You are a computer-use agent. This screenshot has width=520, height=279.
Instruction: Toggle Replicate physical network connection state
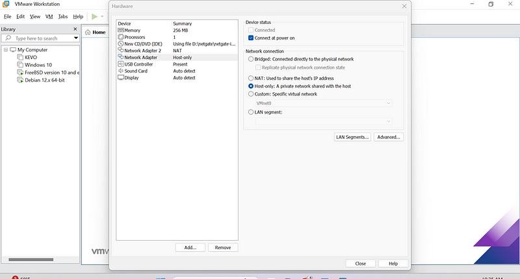click(258, 67)
